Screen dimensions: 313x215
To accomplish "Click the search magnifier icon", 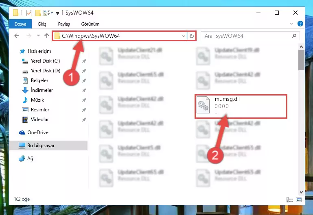I will pyautogui.click(x=294, y=36).
